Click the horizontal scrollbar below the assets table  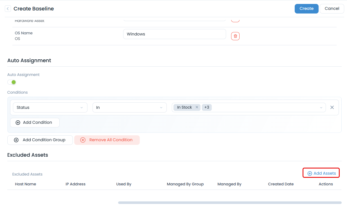(x=230, y=202)
